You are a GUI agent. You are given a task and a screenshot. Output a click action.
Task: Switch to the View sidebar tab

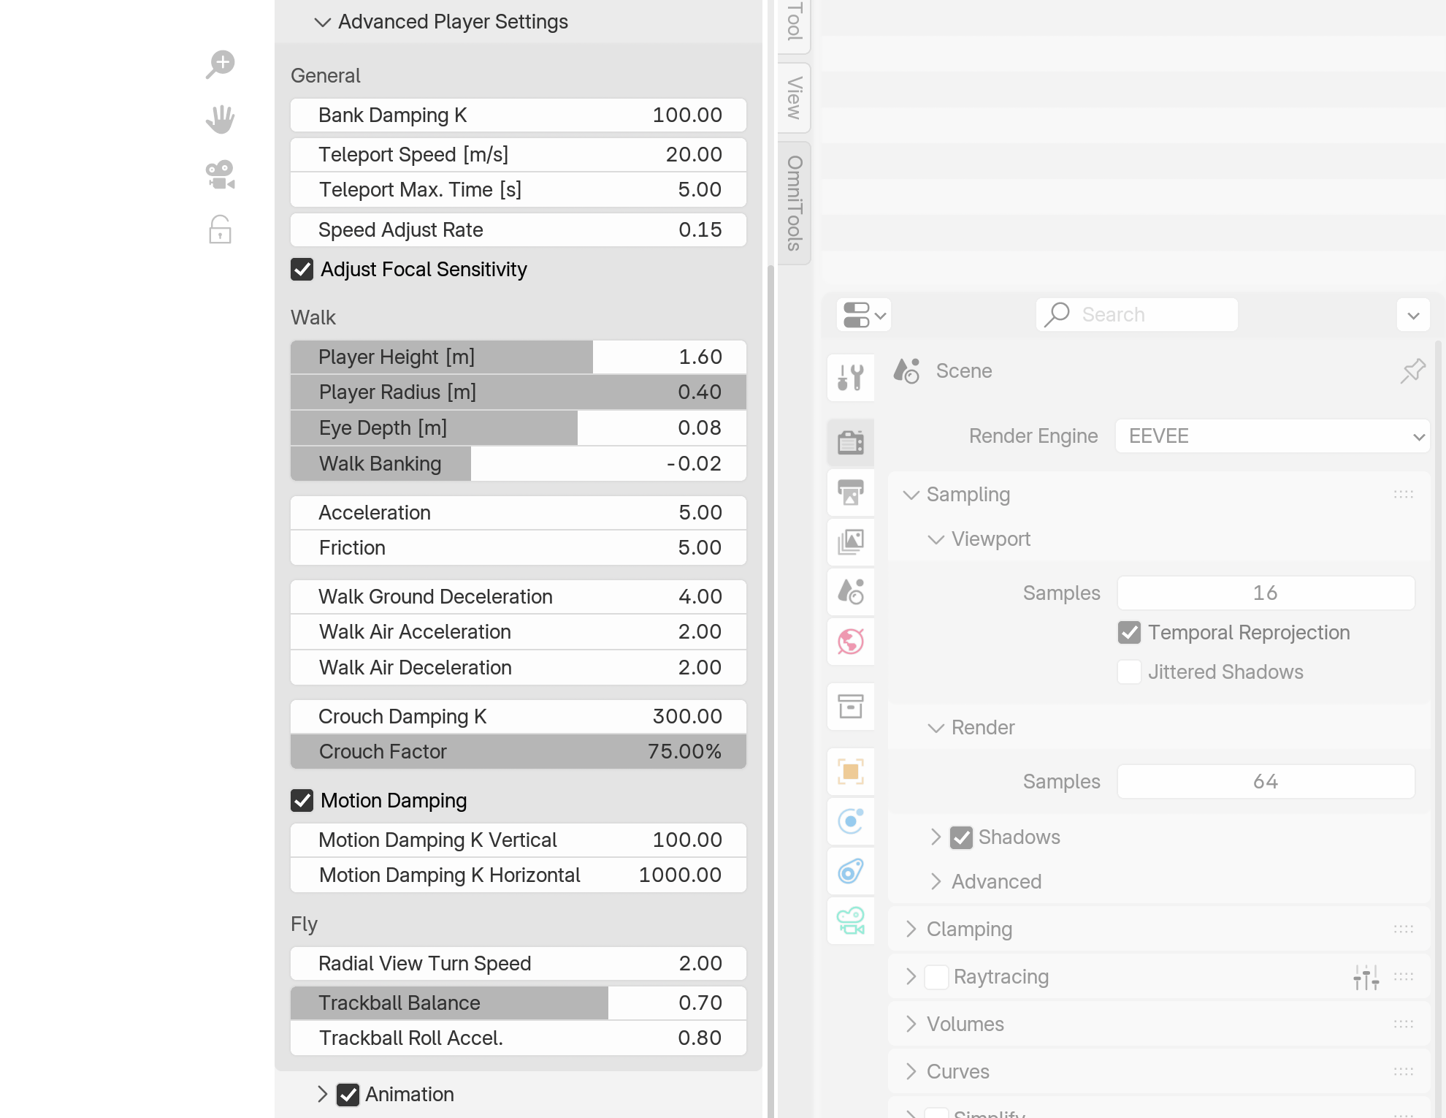[x=795, y=97]
